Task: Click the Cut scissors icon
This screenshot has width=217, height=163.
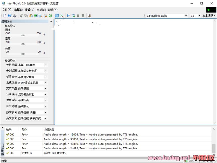Action: (21, 16)
